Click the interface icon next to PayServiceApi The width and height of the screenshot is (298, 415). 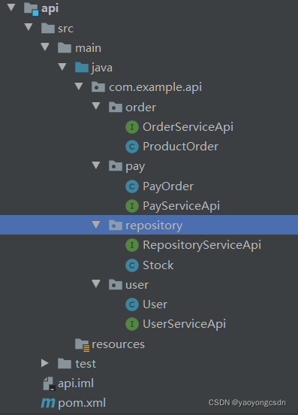click(x=132, y=206)
